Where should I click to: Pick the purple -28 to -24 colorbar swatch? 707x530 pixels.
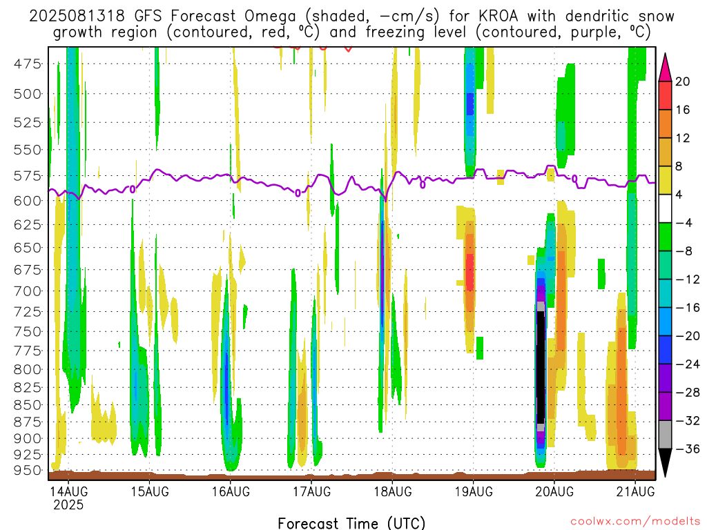(x=665, y=378)
